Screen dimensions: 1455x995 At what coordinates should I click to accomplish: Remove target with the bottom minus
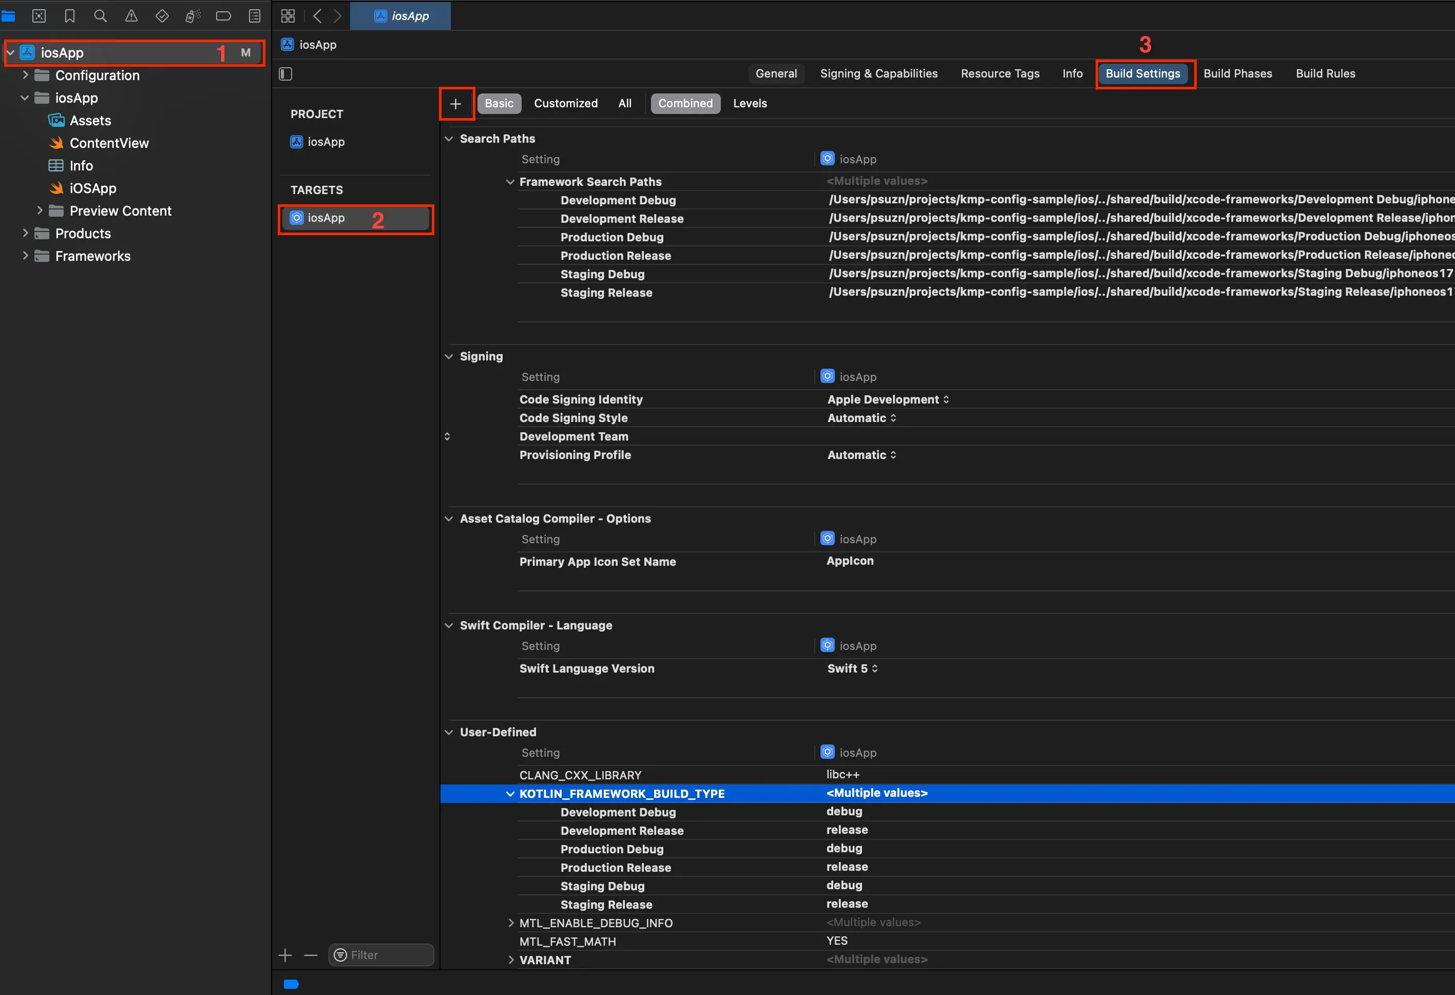(x=311, y=955)
